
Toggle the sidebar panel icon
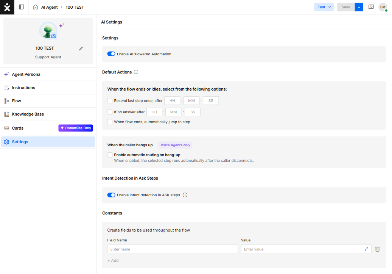pyautogui.click(x=21, y=7)
